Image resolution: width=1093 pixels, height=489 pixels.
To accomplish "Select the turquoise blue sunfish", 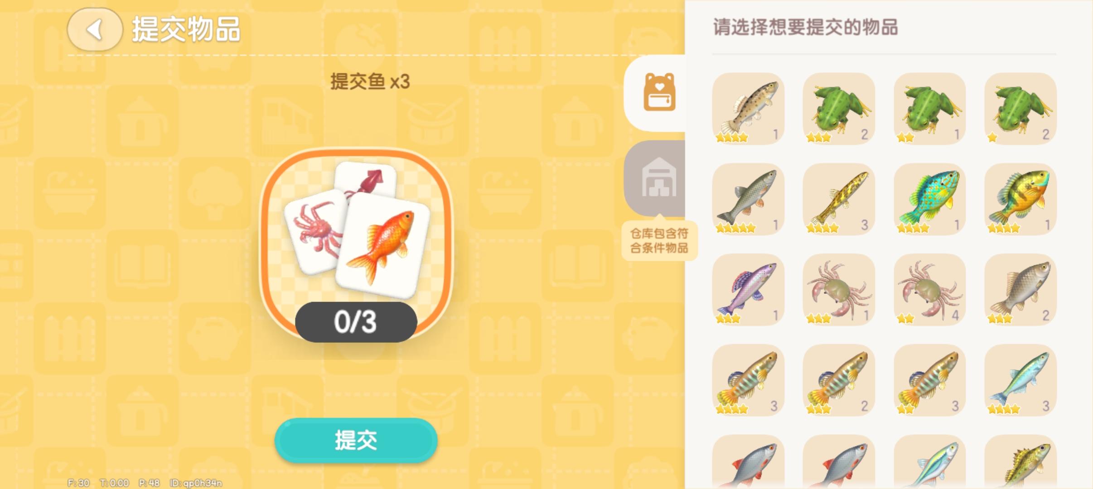I will tap(929, 199).
